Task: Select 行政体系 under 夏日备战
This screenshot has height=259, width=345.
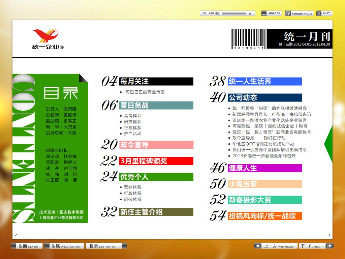Action: (x=132, y=127)
